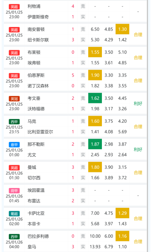Open team 皇马
This screenshot has height=252, width=152.
point(32,247)
